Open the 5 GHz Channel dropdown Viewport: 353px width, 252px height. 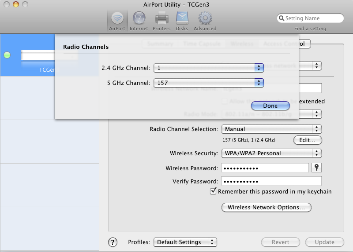tap(208, 83)
